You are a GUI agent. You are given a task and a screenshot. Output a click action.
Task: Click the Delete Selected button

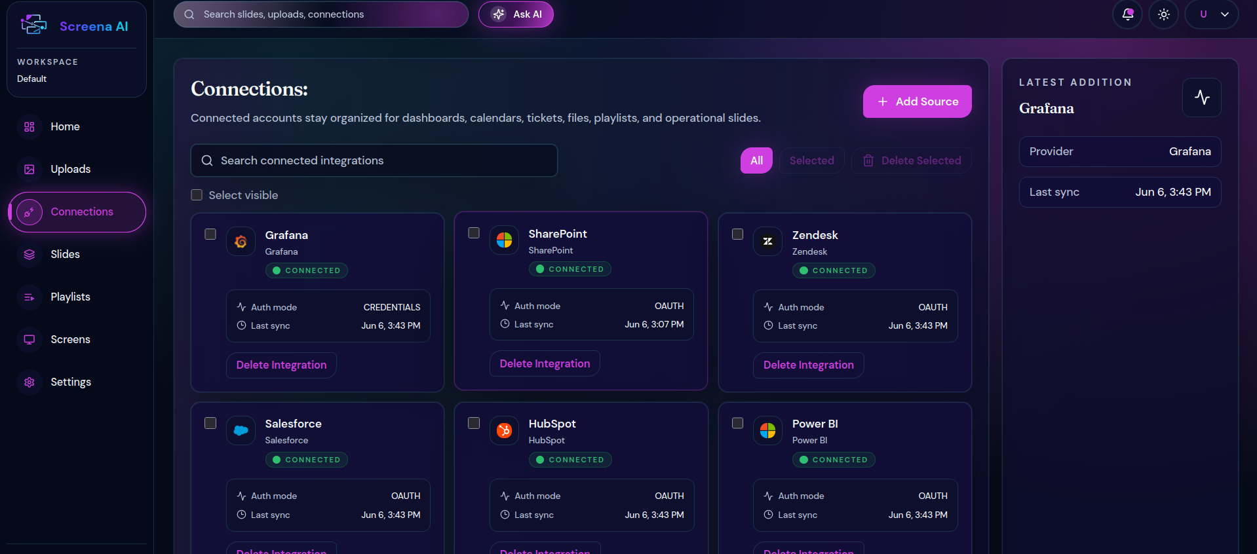912,160
